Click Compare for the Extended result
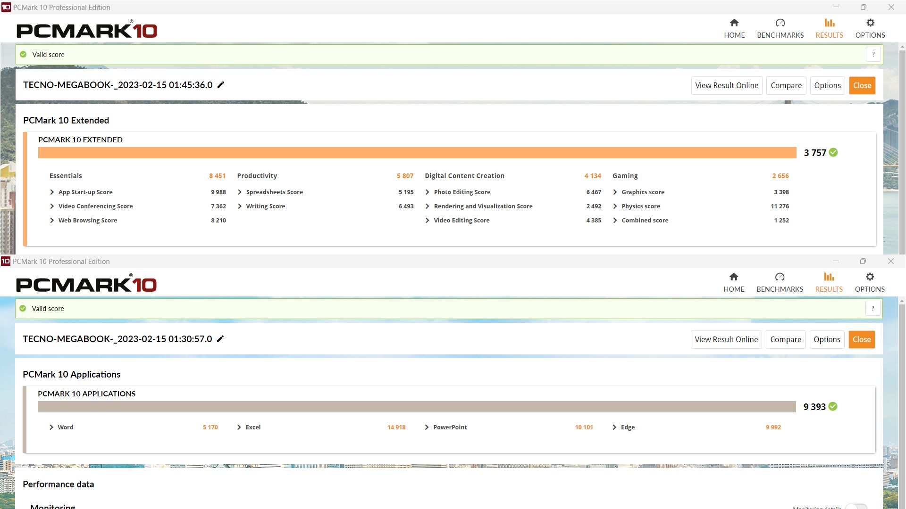Screen dimensions: 906x509 (x=786, y=85)
